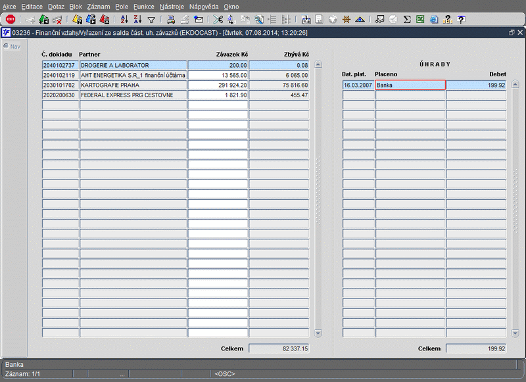Click the Sigma sum icon
The height and width of the screenshot is (382, 526).
tap(407, 20)
